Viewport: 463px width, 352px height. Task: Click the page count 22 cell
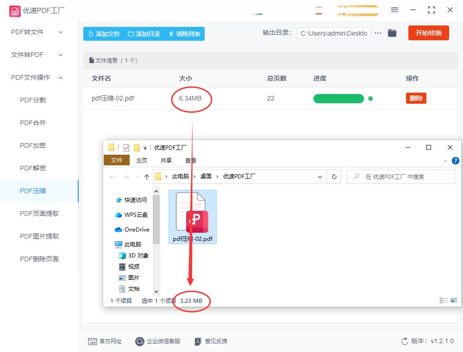(270, 98)
